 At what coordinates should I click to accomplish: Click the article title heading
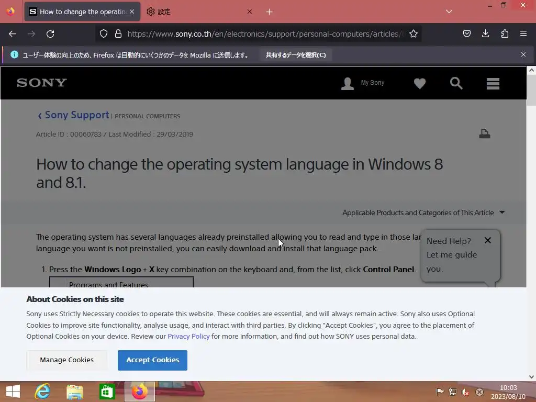tap(239, 173)
